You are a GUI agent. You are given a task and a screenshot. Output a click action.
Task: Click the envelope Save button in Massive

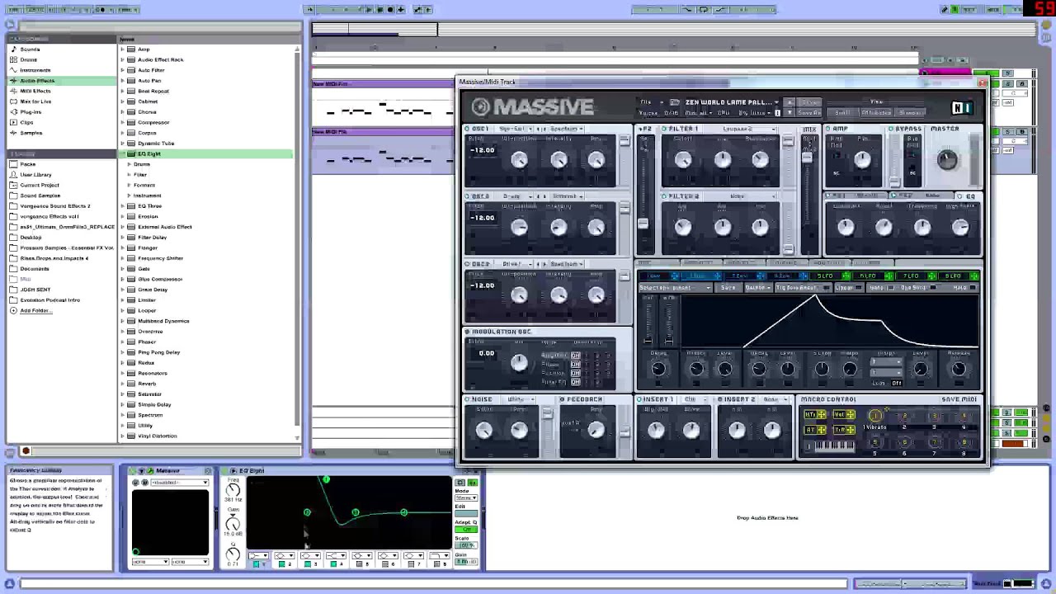pos(728,289)
